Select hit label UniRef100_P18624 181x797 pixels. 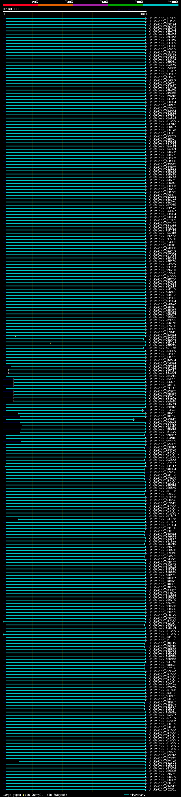tap(162, 534)
